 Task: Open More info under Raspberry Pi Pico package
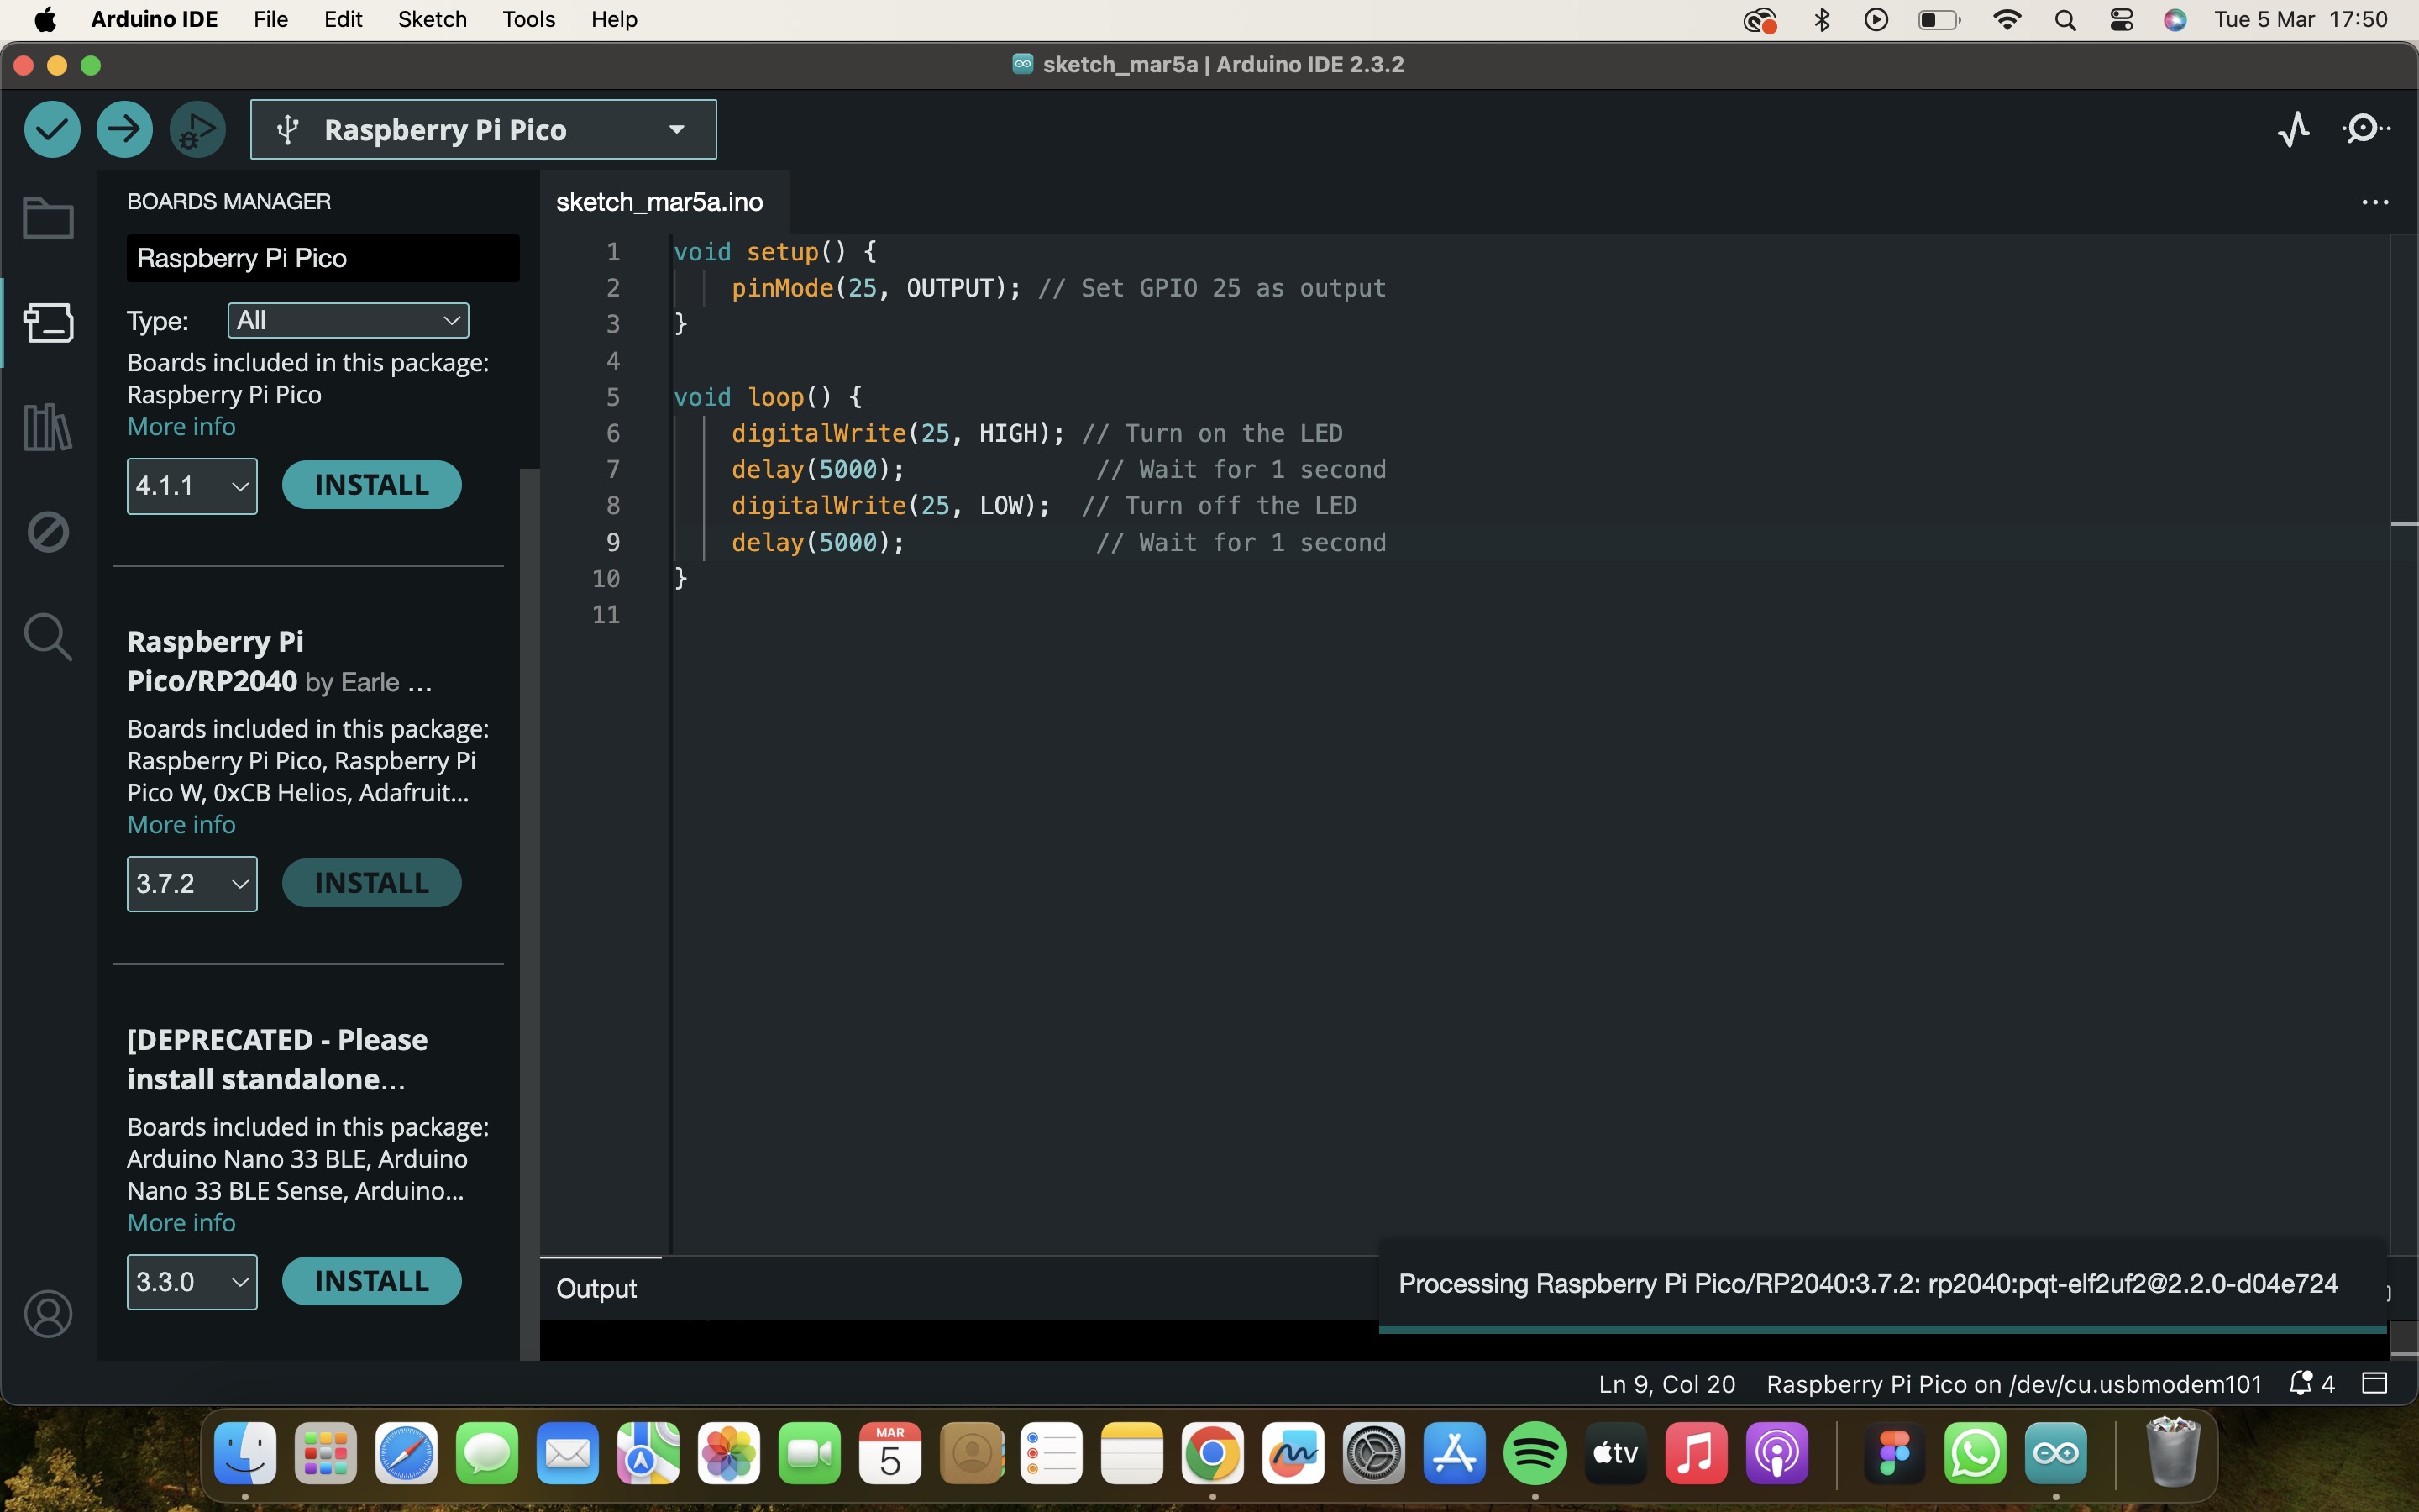click(x=181, y=427)
